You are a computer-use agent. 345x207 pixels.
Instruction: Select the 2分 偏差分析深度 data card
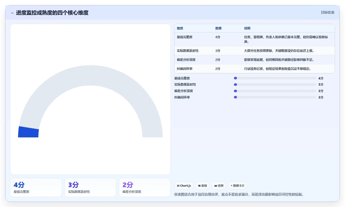(x=145, y=187)
